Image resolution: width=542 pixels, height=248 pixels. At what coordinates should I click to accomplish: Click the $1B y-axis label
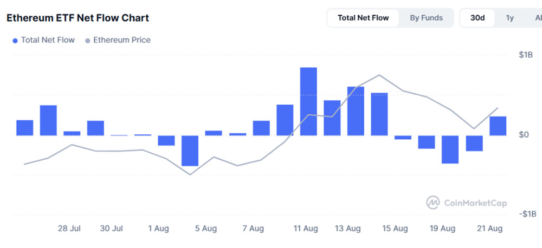click(526, 55)
